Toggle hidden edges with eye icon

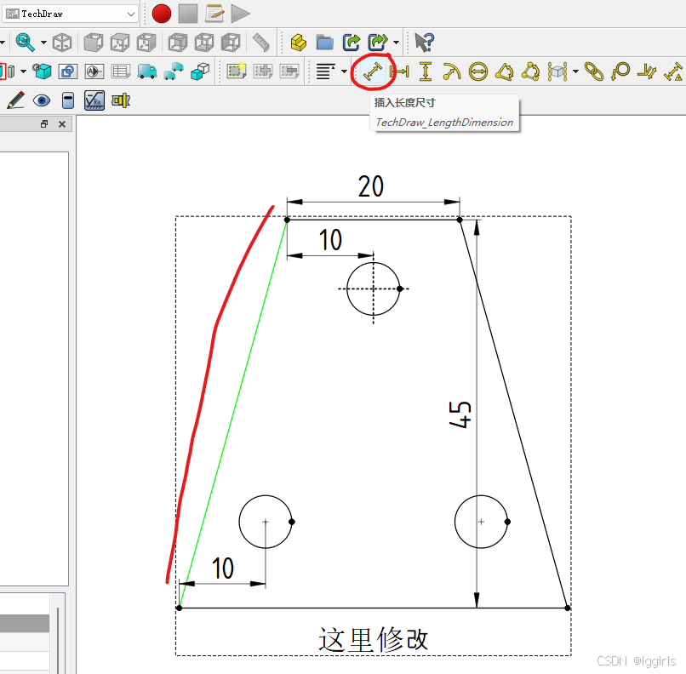pyautogui.click(x=42, y=100)
